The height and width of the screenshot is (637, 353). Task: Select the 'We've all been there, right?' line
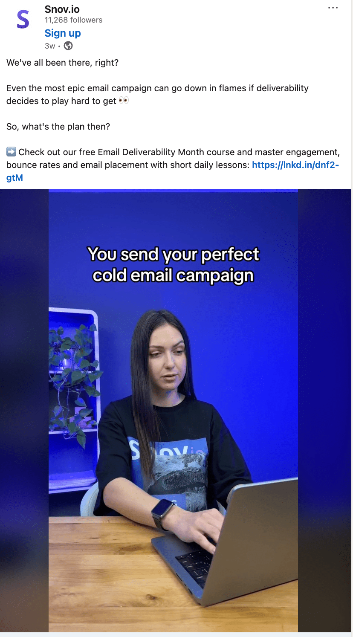click(x=62, y=63)
